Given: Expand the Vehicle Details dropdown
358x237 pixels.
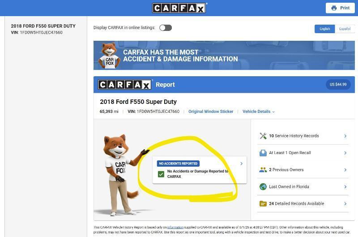Looking at the screenshot, I should (x=259, y=112).
